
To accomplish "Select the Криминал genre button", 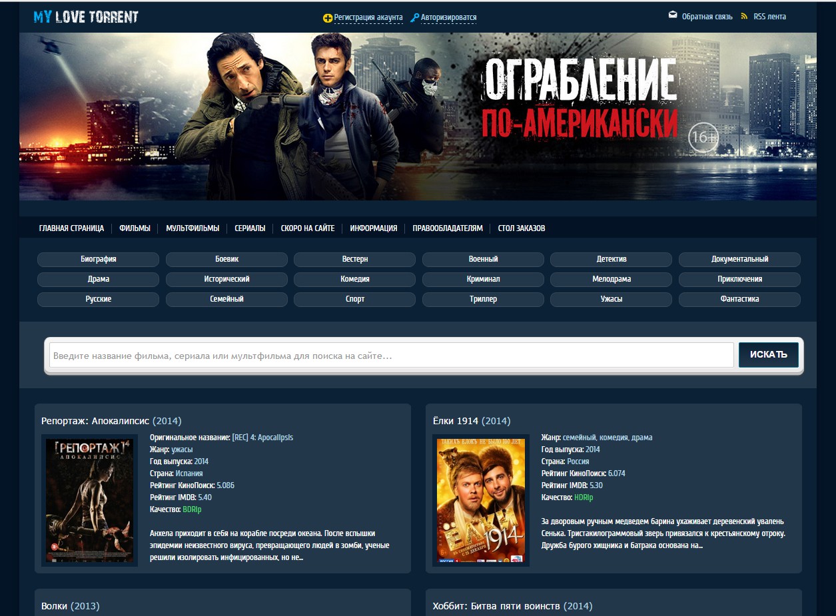I will [x=483, y=279].
